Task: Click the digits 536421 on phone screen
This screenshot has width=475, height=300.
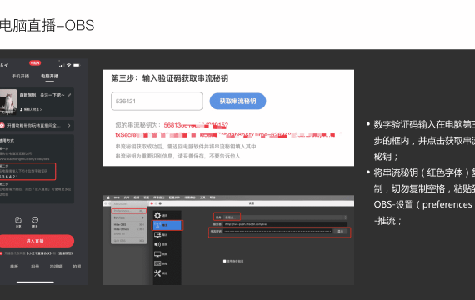Action: tap(9, 177)
